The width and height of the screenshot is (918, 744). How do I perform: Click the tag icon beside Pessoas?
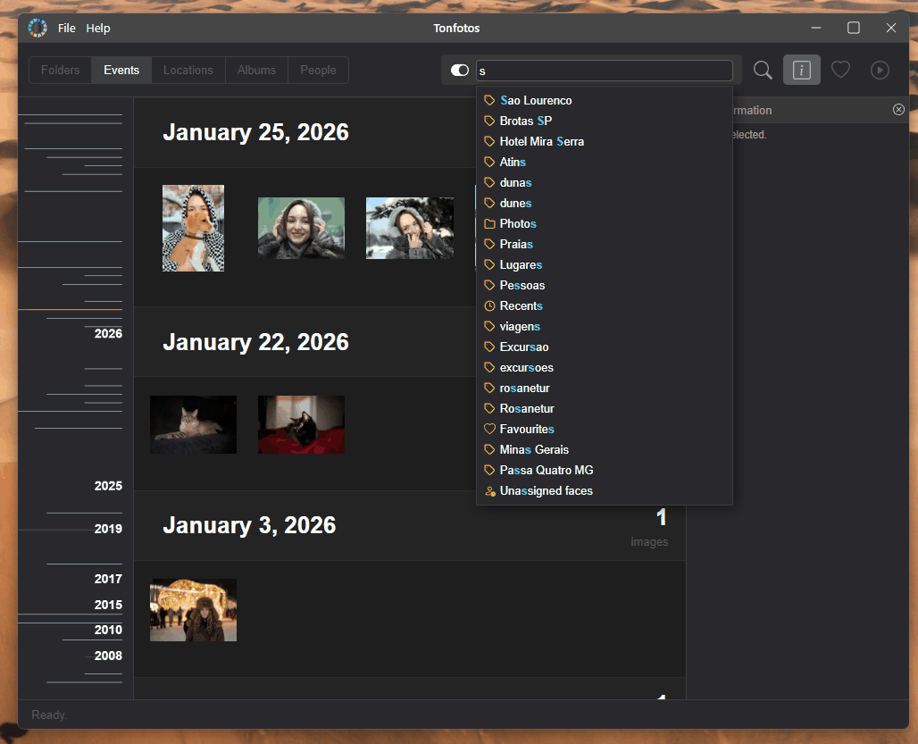(490, 285)
